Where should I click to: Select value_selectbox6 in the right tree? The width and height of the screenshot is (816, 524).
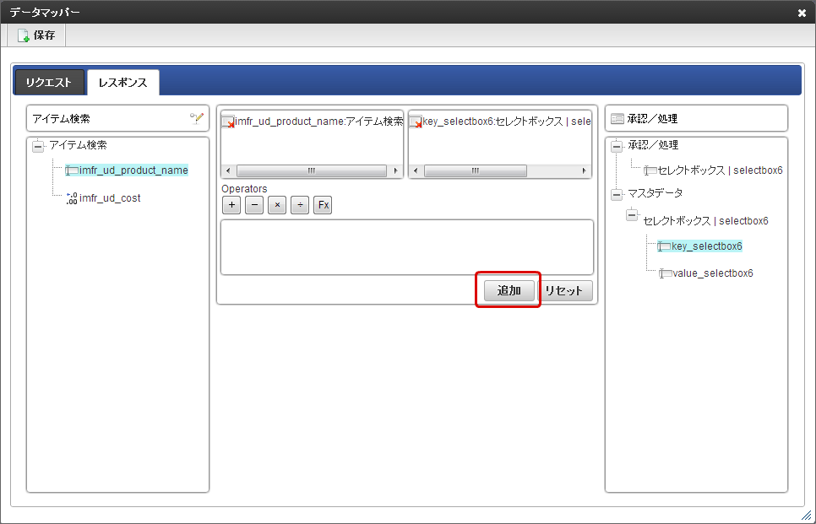pos(713,273)
